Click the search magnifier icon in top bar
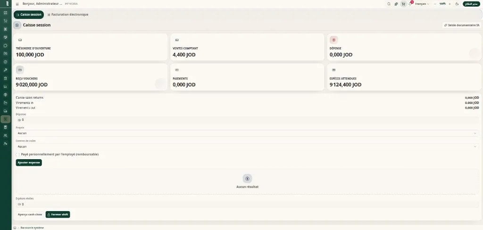Image resolution: width=483 pixels, height=230 pixels. tap(389, 4)
